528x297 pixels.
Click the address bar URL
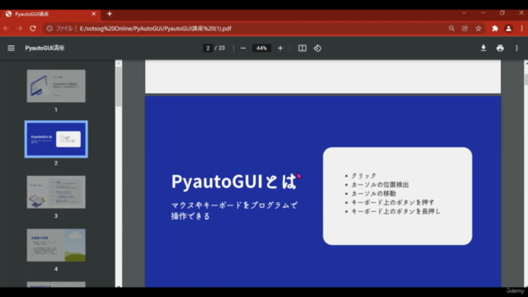coord(155,29)
